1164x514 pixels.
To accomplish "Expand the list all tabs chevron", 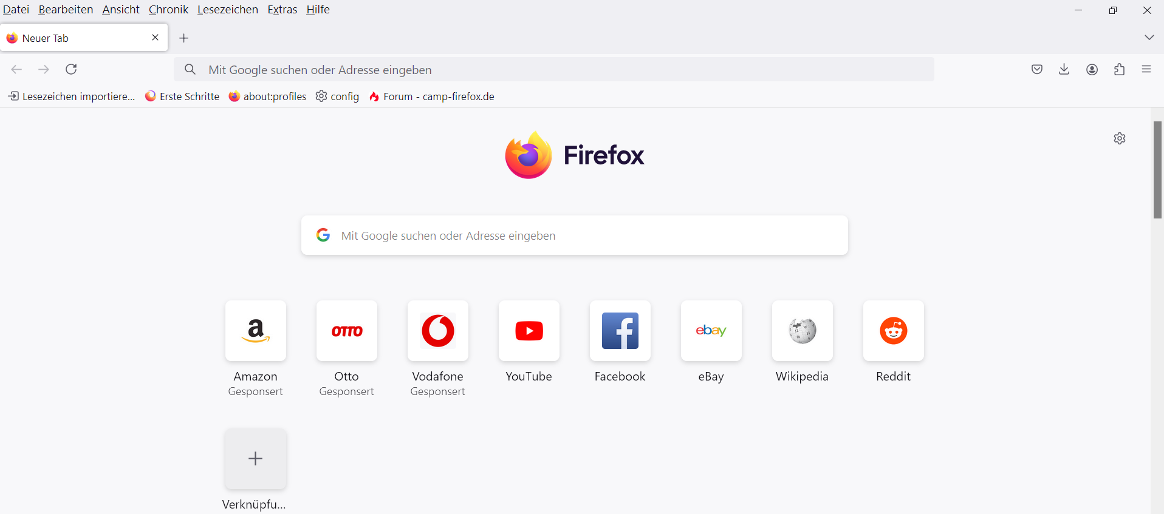I will tap(1149, 38).
